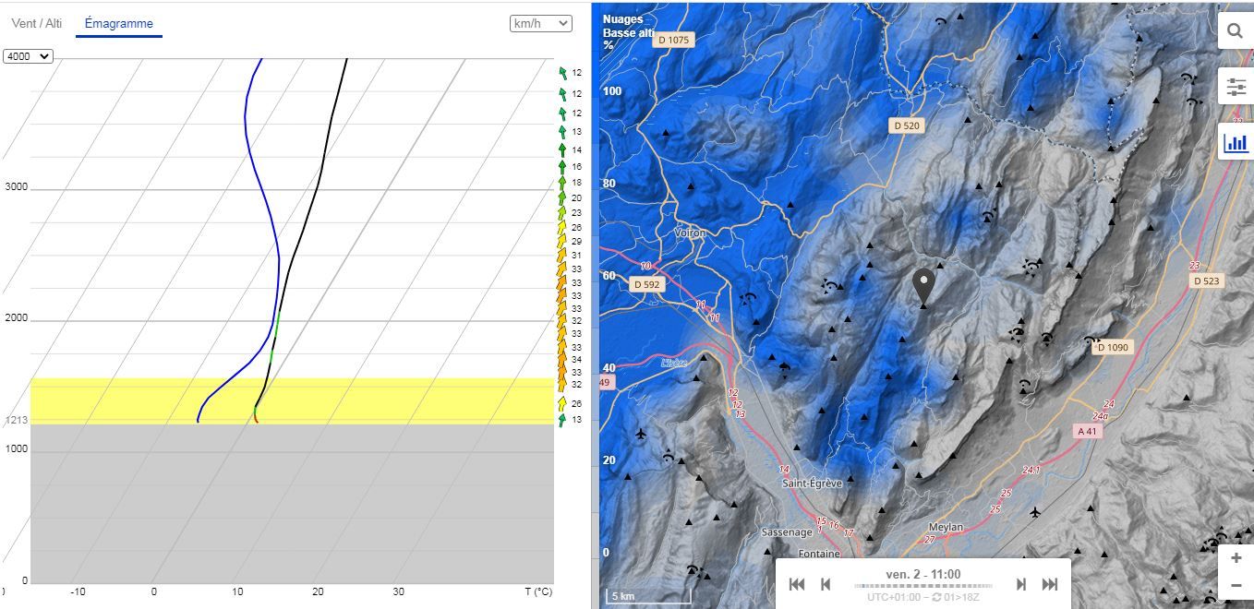
Task: Step back one hour in forecast
Action: pyautogui.click(x=826, y=584)
